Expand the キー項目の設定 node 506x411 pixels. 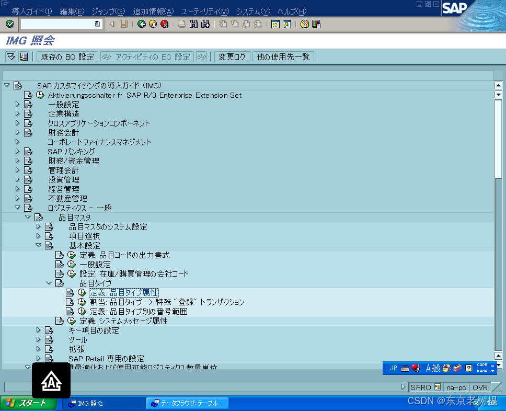tap(38, 330)
